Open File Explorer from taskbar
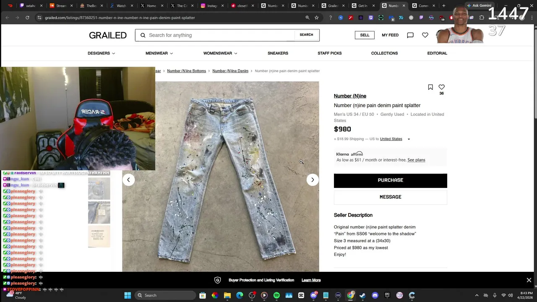 (227, 295)
